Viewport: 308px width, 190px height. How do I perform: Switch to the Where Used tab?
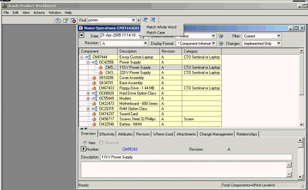(x=163, y=134)
